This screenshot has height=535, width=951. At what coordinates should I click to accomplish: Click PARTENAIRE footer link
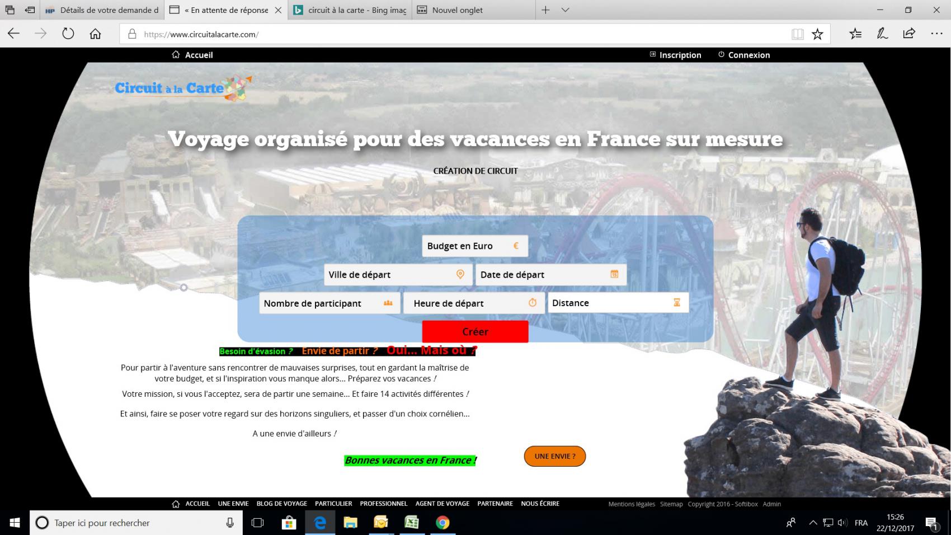click(x=495, y=504)
